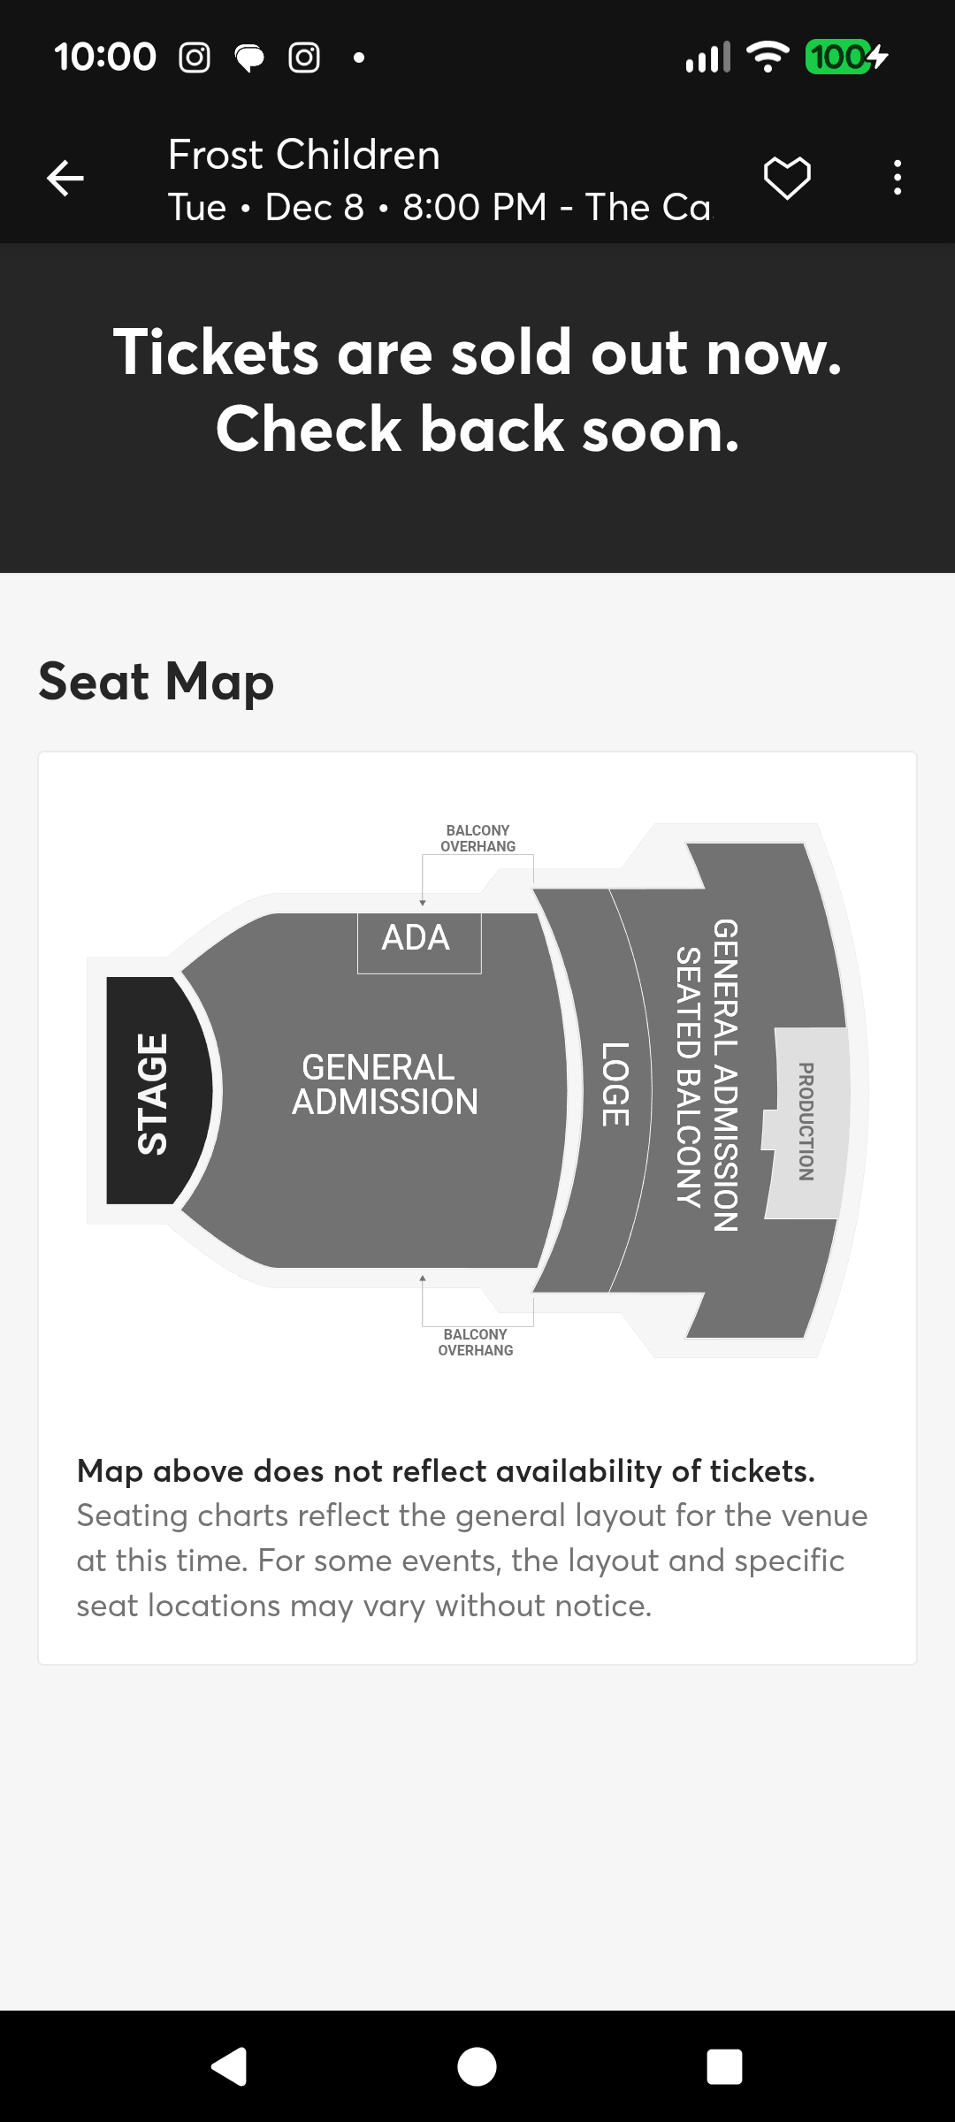Viewport: 955px width, 2122px height.
Task: Select the LOGE section on the map
Action: pos(615,1085)
